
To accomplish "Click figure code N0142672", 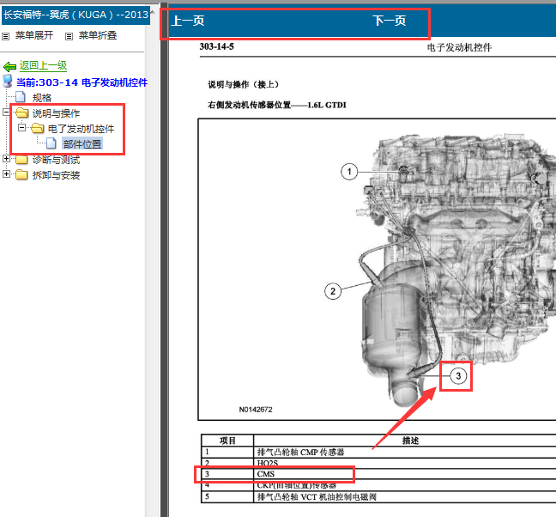I will pyautogui.click(x=256, y=410).
